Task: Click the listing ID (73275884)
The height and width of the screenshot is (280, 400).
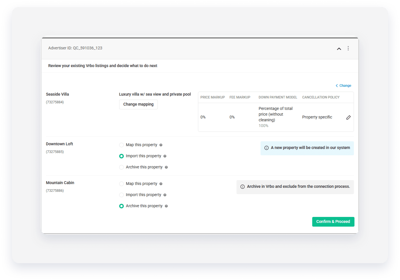Action: (x=55, y=102)
